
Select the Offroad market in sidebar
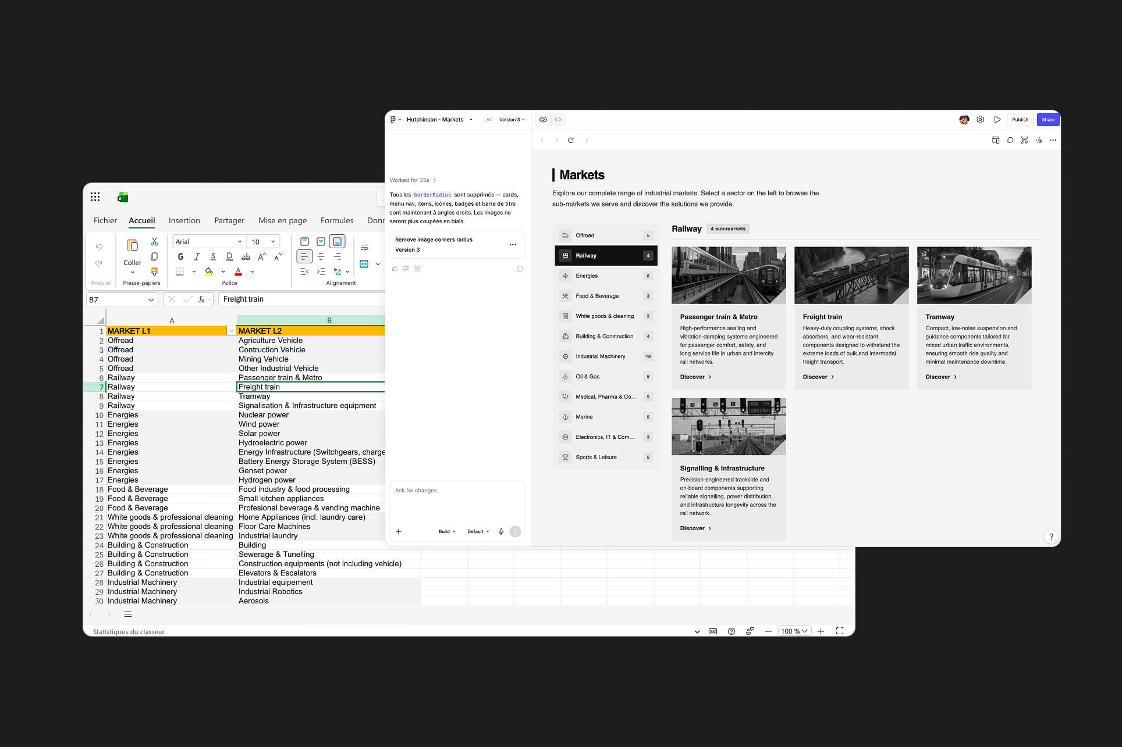pyautogui.click(x=606, y=235)
